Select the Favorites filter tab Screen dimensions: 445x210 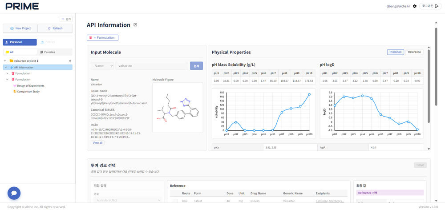coord(55,52)
